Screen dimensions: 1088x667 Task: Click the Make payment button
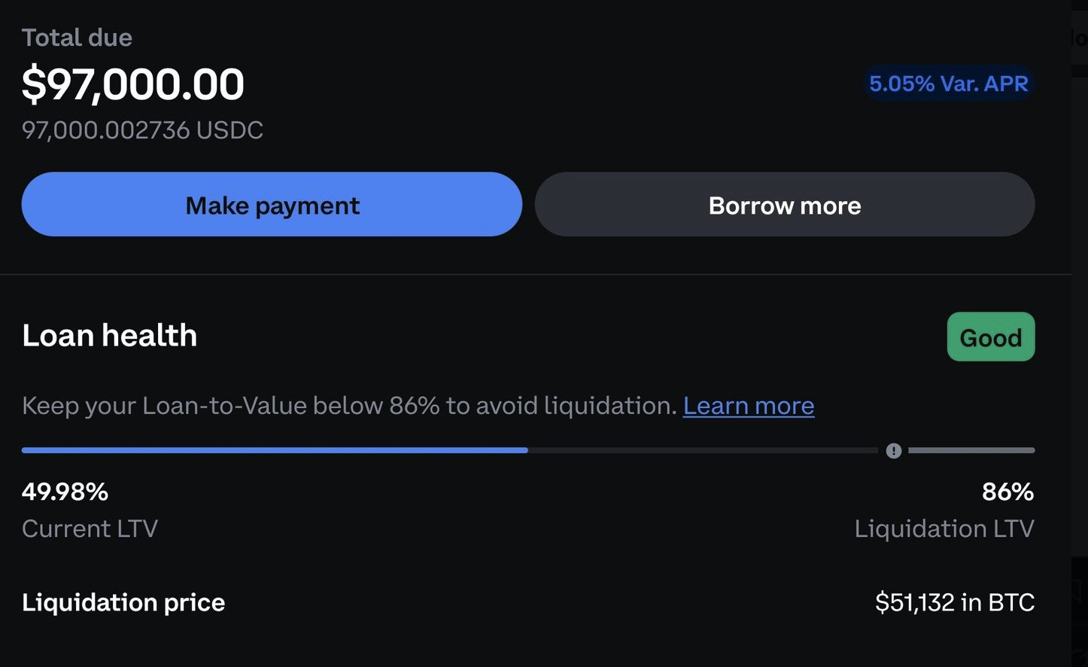(272, 204)
